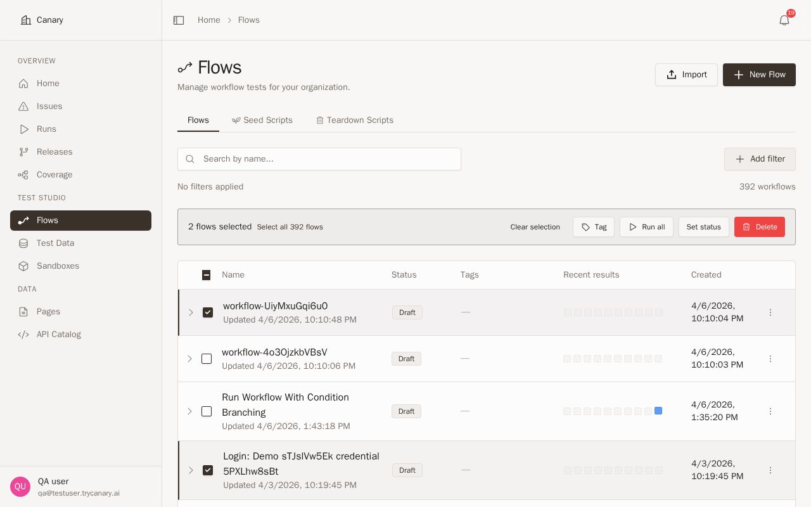Click Run Workflow With Condition Branching name
This screenshot has width=811, height=507.
(x=285, y=405)
